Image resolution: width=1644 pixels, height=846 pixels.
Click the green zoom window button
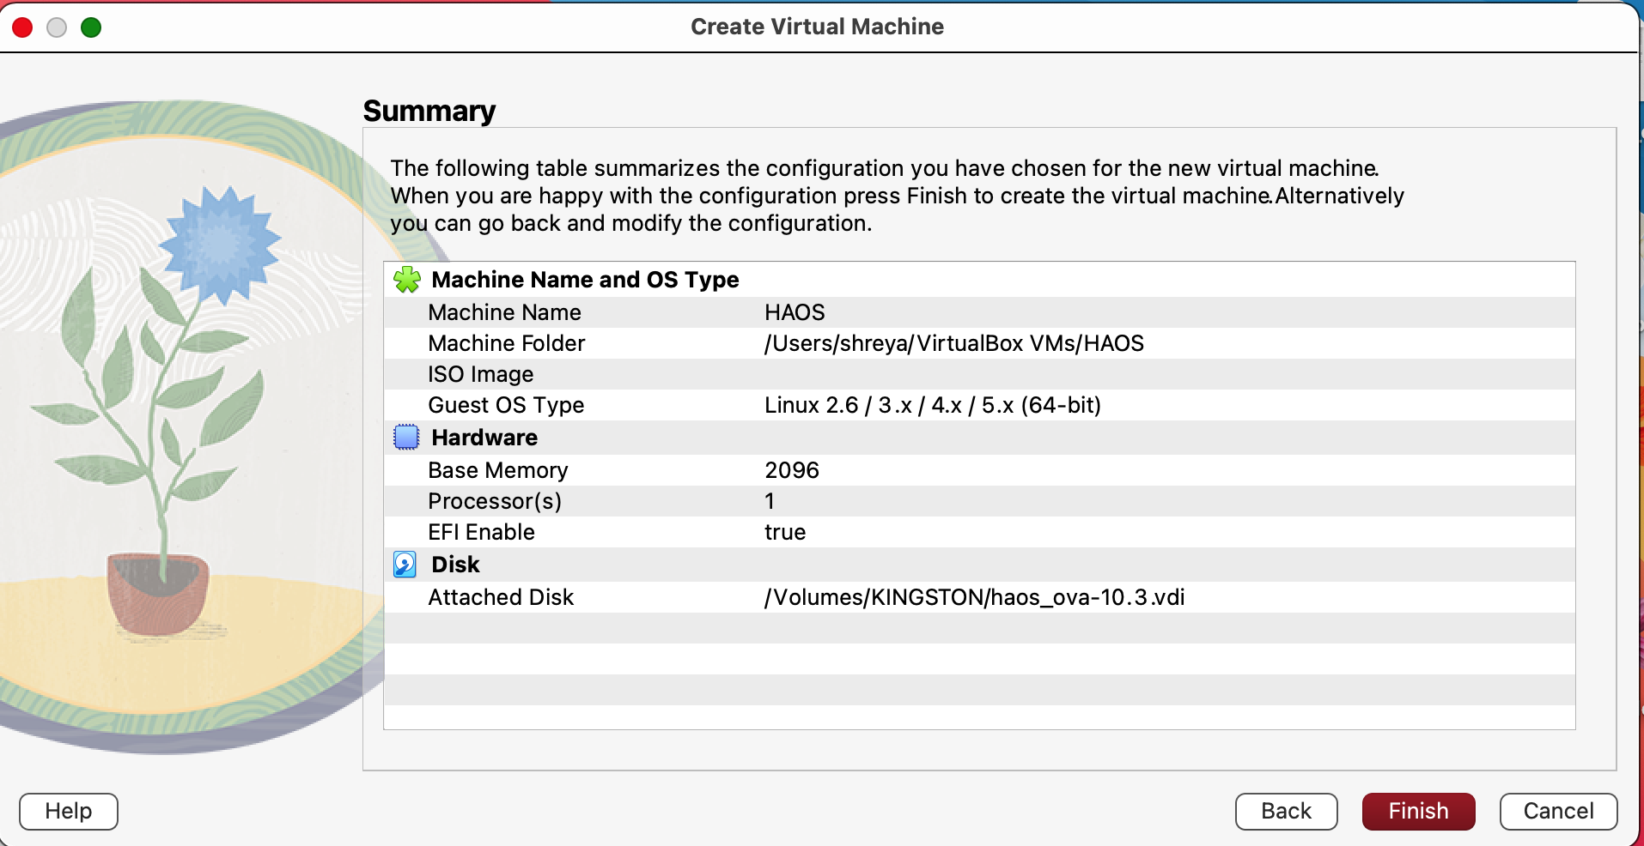click(x=91, y=27)
